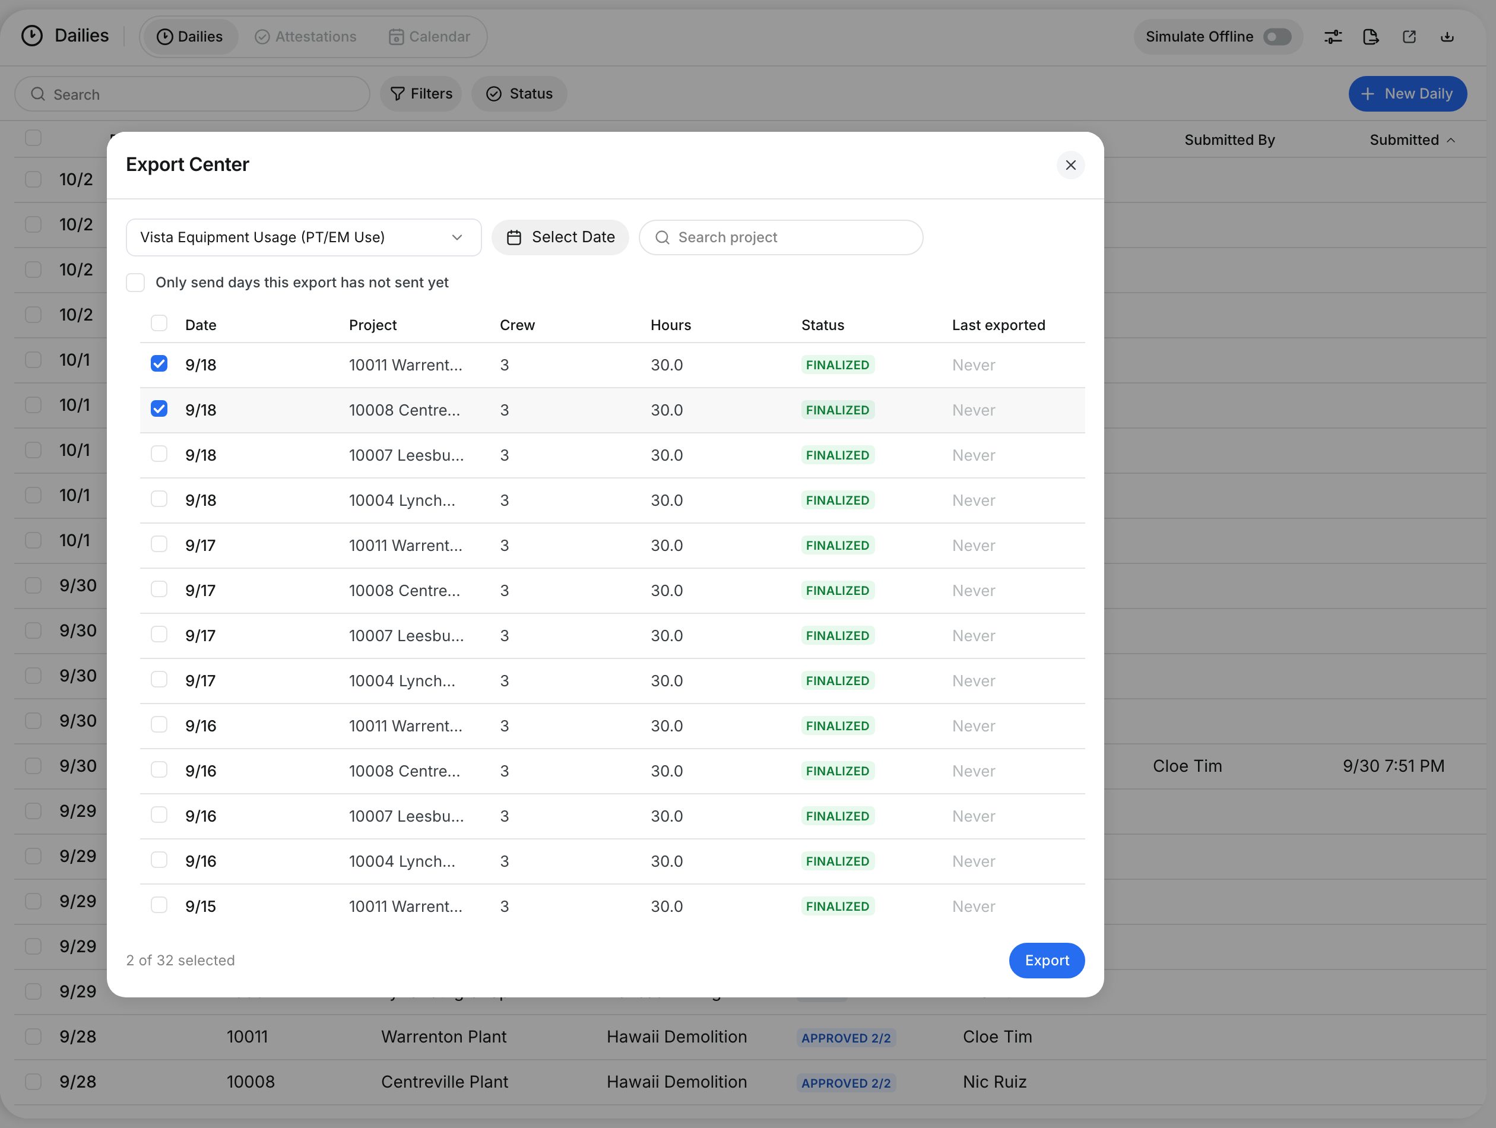Check the select-all checkbox in Export table header
1496x1128 pixels.
tap(159, 323)
